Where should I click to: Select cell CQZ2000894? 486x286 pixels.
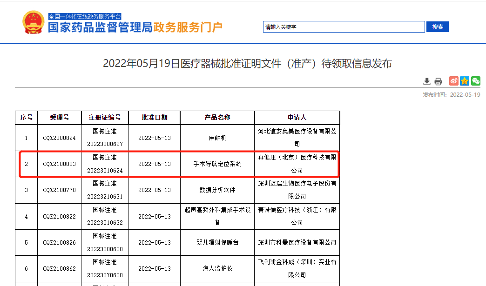point(59,138)
